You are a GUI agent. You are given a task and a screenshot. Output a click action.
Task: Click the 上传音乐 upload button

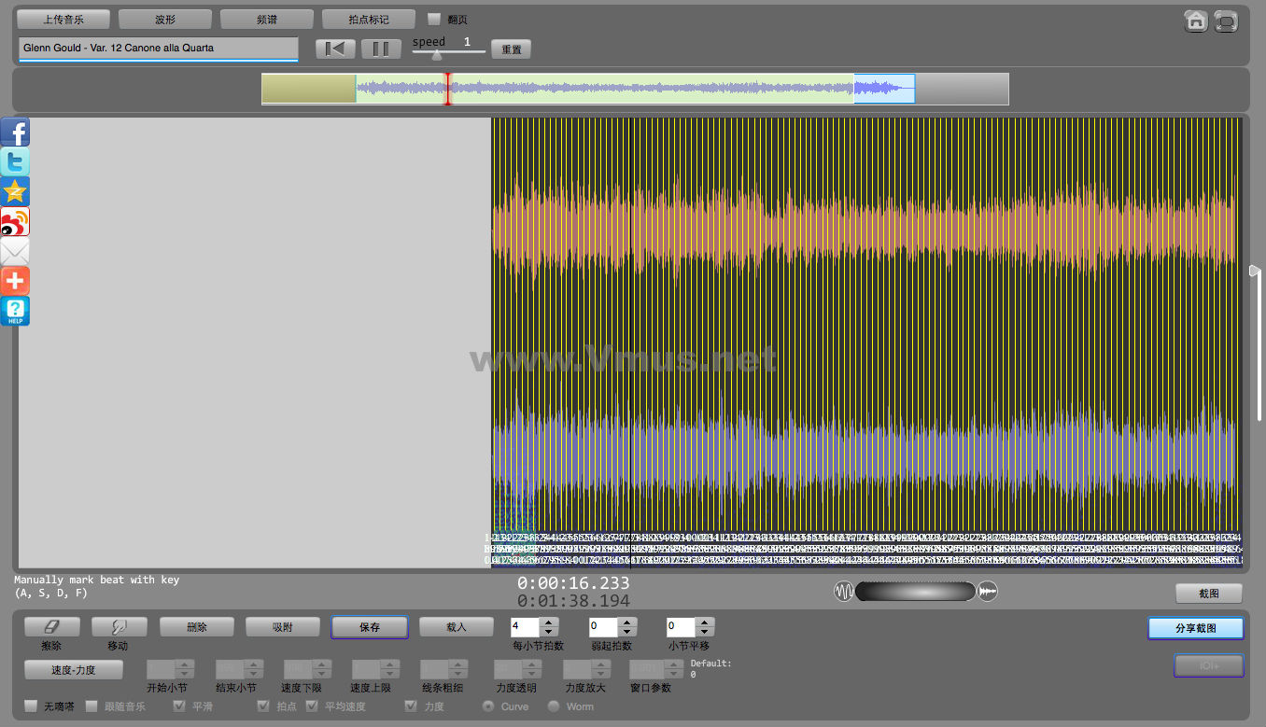pos(63,20)
